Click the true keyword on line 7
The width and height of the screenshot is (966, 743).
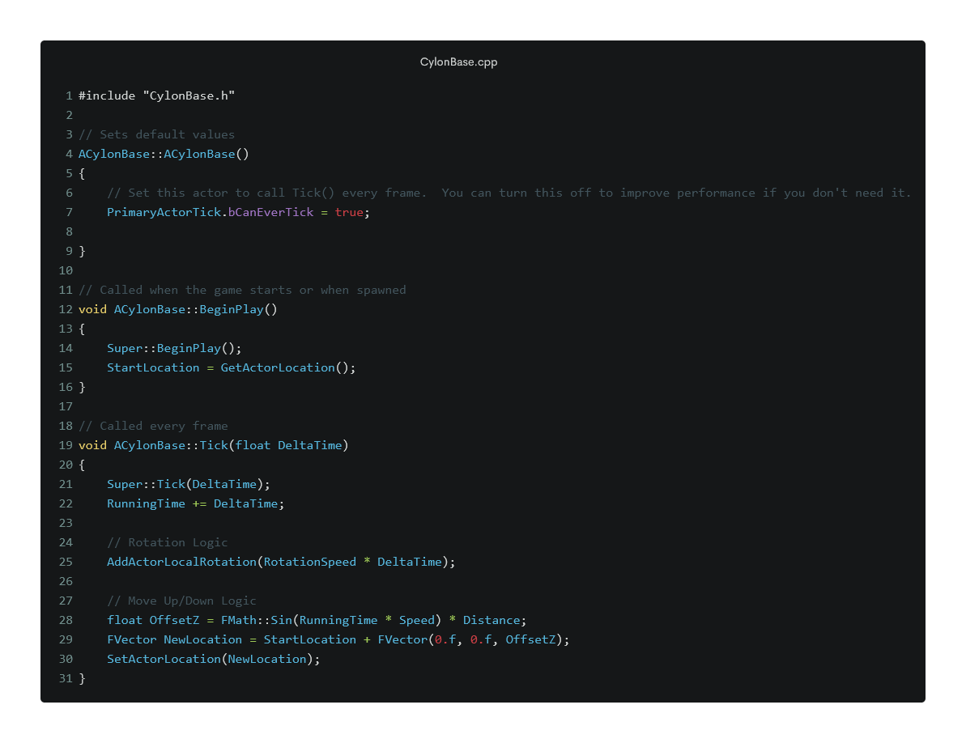[x=348, y=212]
